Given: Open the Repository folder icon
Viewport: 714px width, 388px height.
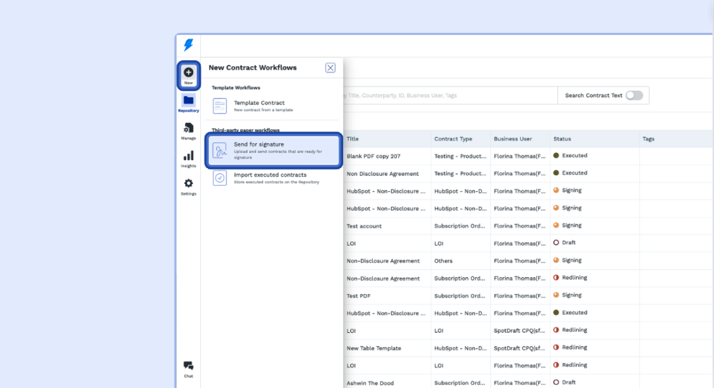Looking at the screenshot, I should click(x=188, y=100).
